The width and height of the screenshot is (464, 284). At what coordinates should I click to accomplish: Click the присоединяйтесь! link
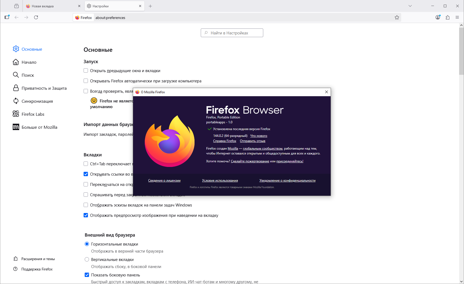pos(290,161)
